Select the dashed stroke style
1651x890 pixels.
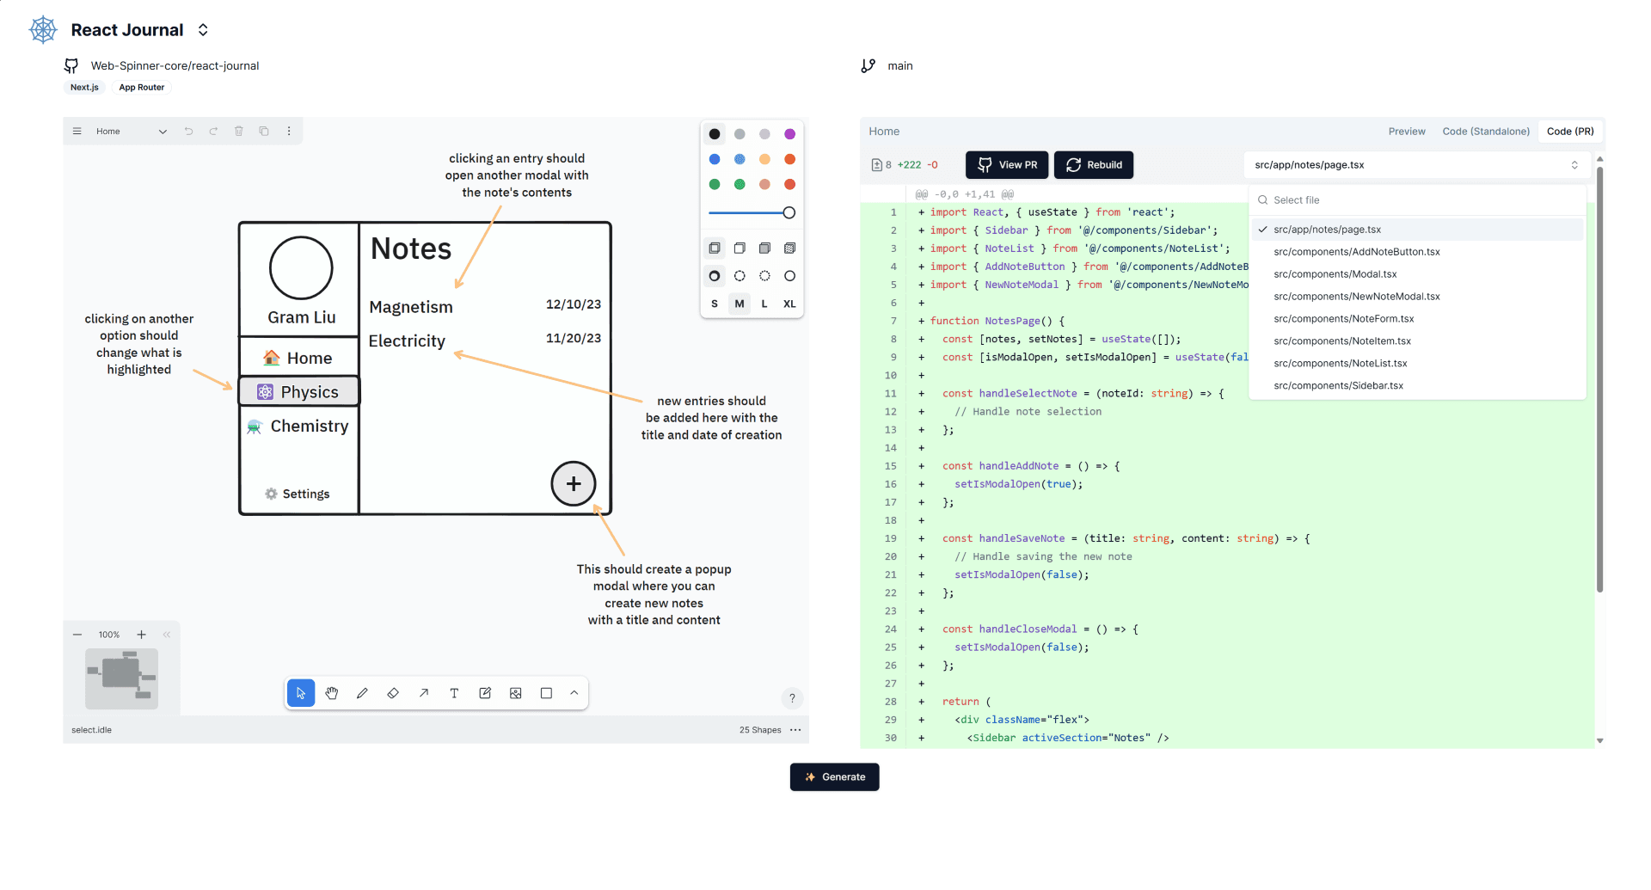(740, 276)
